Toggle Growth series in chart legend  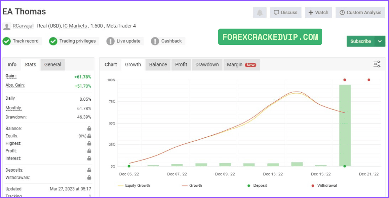point(192,185)
